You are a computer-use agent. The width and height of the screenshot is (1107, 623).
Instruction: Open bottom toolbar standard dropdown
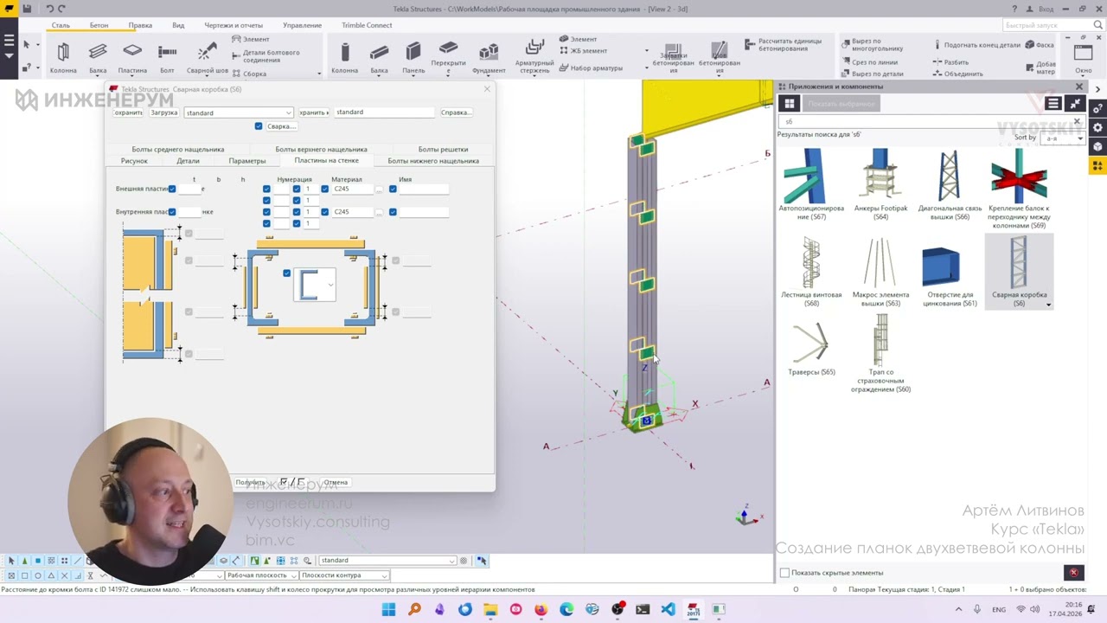pos(387,561)
